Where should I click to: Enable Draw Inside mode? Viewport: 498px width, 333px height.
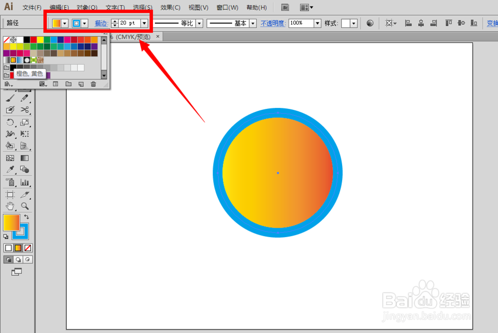click(27, 259)
